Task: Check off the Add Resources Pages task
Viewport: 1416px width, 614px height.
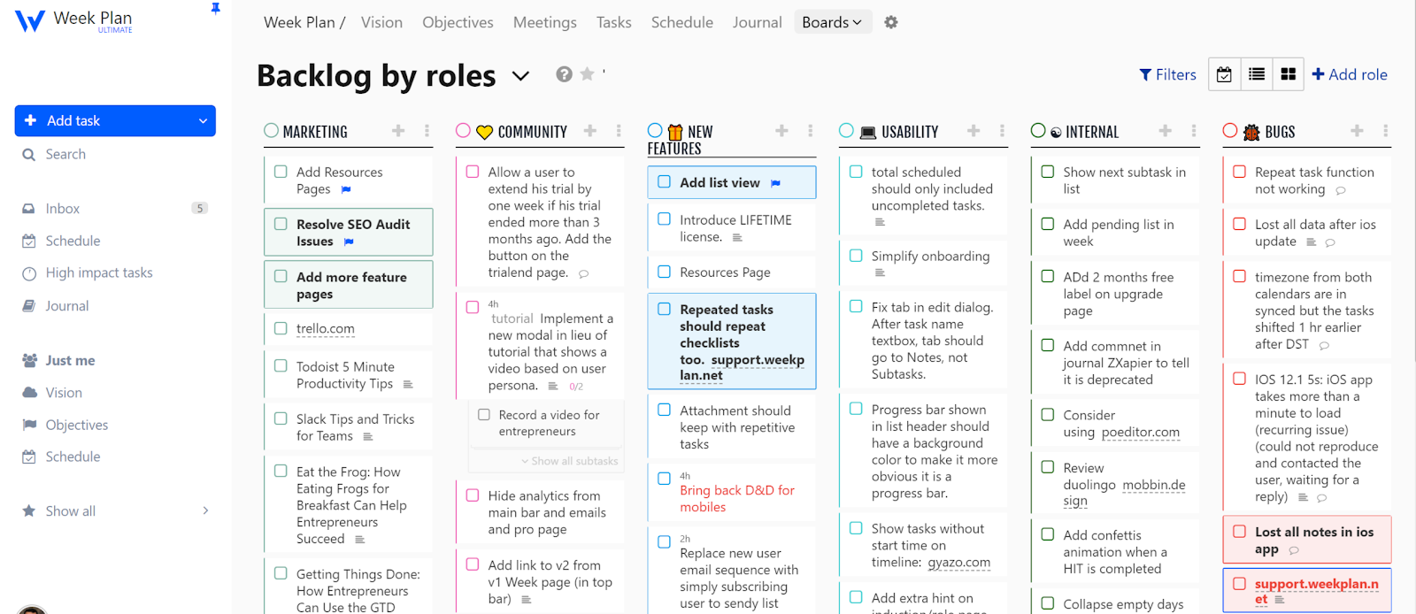Action: pos(281,172)
